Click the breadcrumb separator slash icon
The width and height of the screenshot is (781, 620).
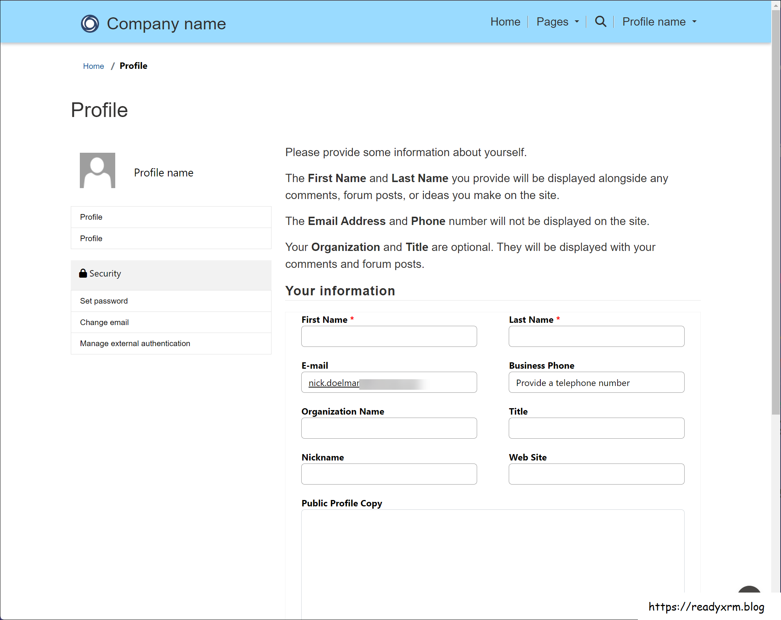pos(113,66)
